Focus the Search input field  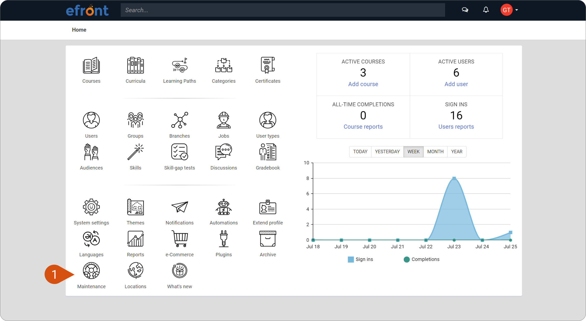[x=283, y=10]
